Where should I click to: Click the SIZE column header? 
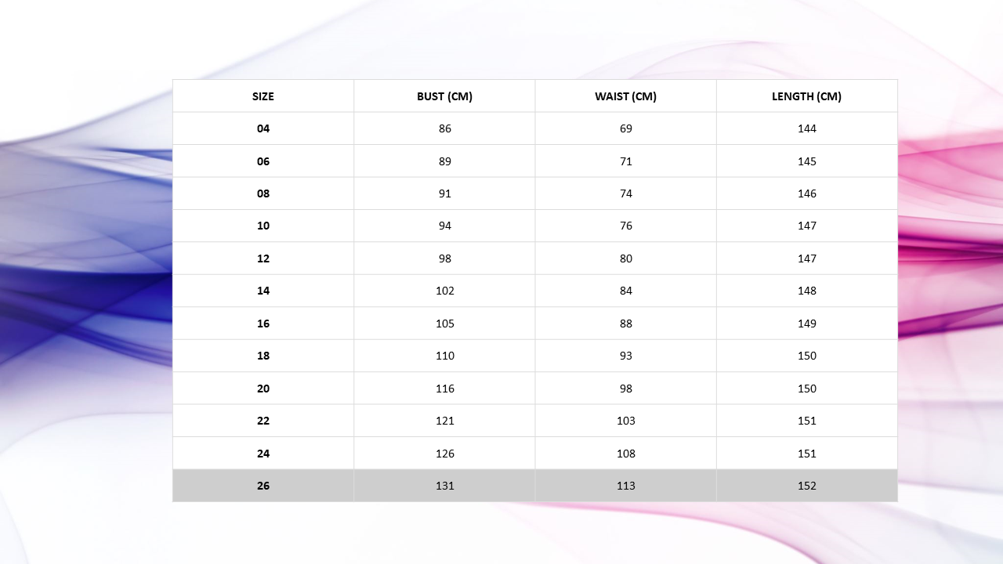tap(263, 96)
